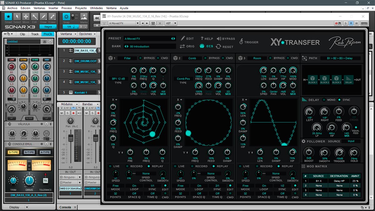This screenshot has width=375, height=211.
Task: Select the Smart tool
Action: (8, 17)
